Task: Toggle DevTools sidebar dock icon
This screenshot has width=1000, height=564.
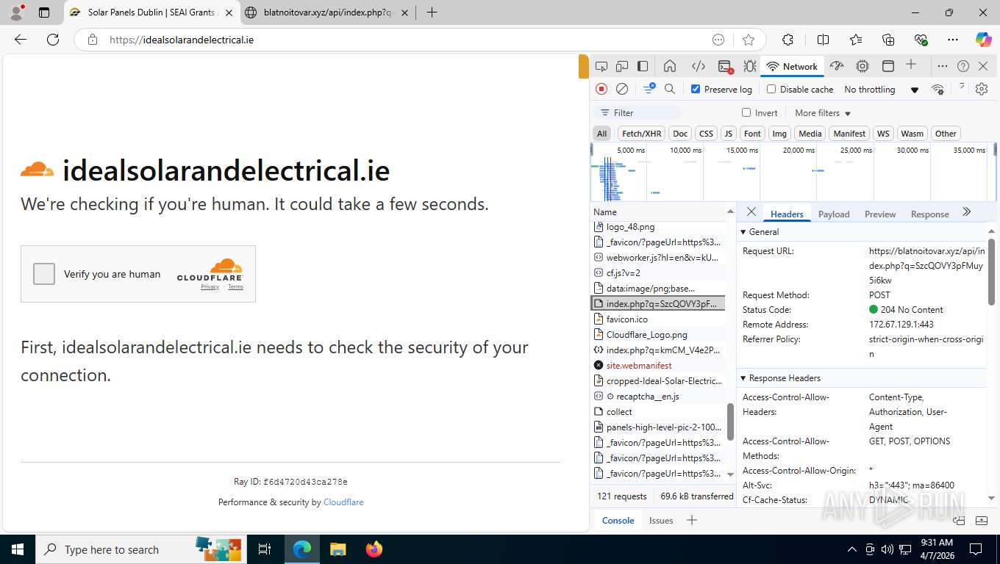Action: pos(643,66)
